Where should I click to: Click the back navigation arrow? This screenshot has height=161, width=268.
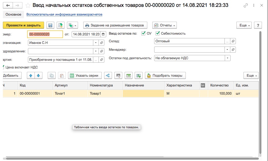[8, 6]
